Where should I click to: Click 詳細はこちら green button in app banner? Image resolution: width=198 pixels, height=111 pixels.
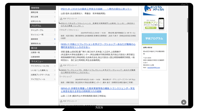click(151, 28)
